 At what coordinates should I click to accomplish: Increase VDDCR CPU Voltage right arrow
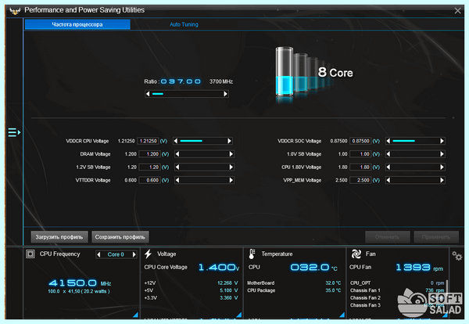tap(229, 141)
